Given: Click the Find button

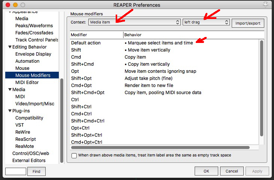Looking at the screenshot, I should [x=36, y=171].
